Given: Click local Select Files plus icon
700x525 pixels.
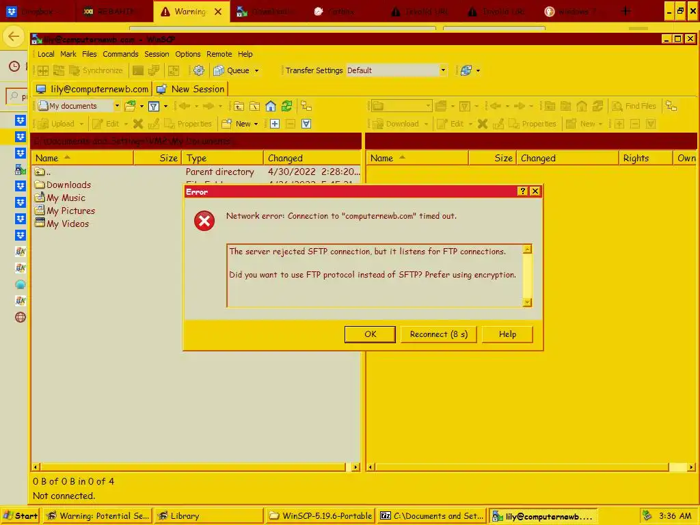Looking at the screenshot, I should pyautogui.click(x=275, y=124).
